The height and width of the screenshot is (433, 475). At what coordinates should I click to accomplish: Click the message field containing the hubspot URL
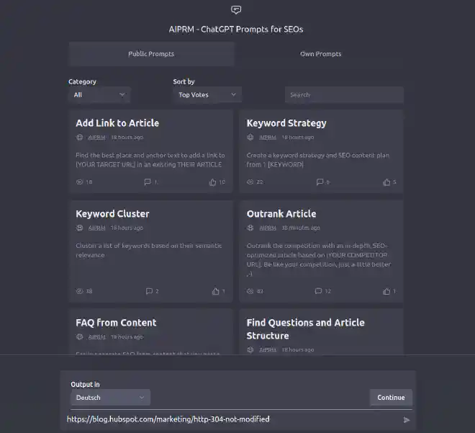[x=230, y=419]
